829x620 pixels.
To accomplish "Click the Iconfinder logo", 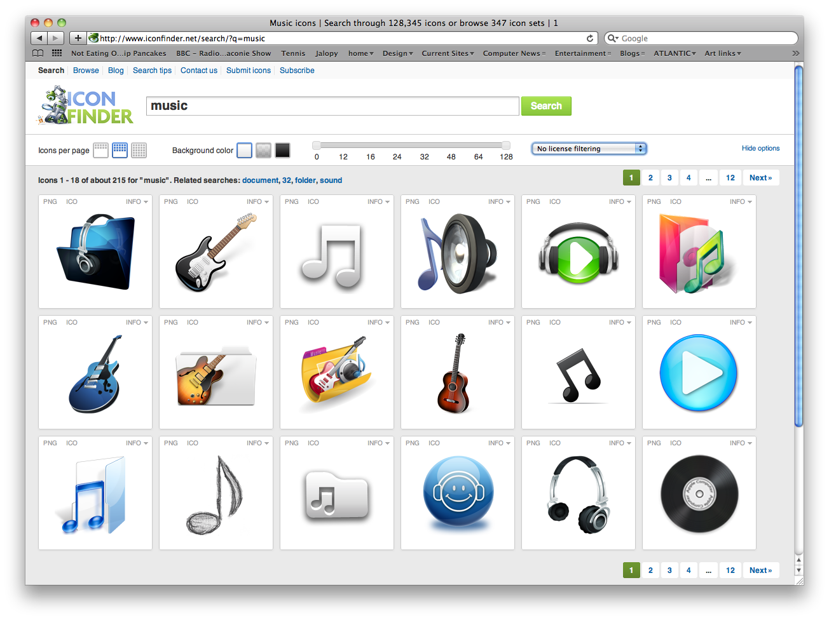I will click(83, 105).
